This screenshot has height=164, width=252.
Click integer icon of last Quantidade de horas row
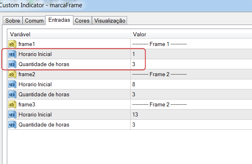12,125
